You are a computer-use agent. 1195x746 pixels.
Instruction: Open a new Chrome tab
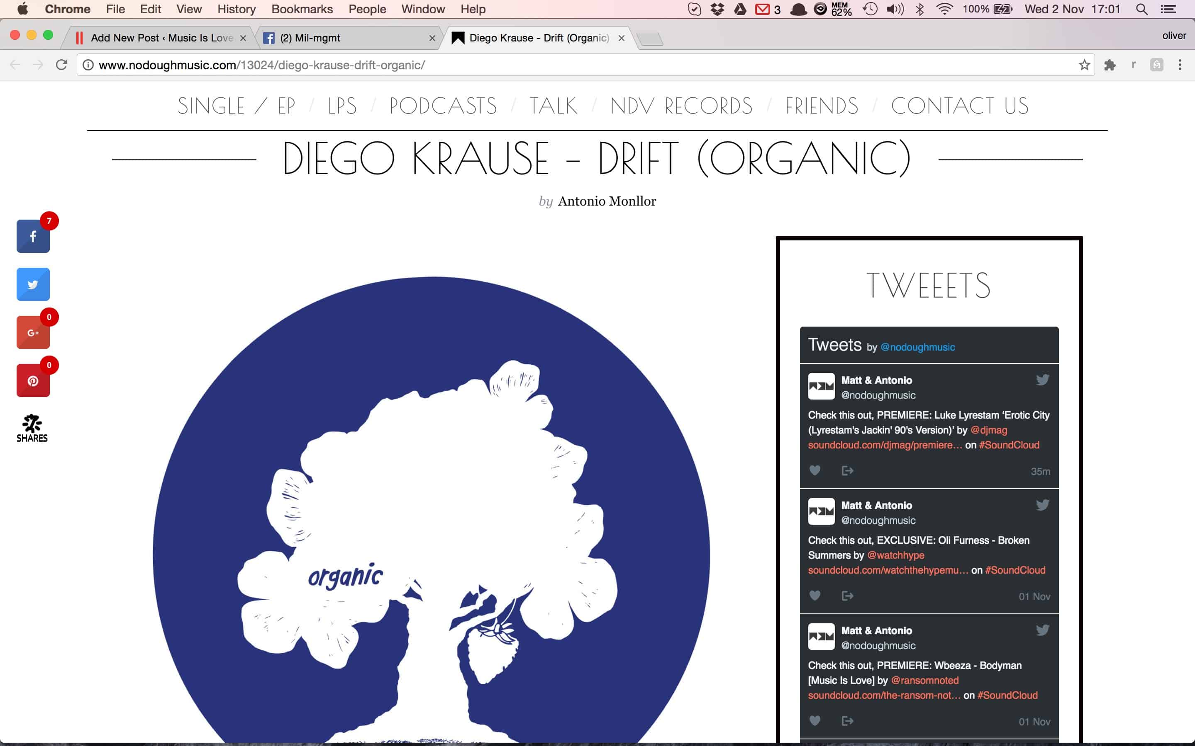tap(650, 39)
